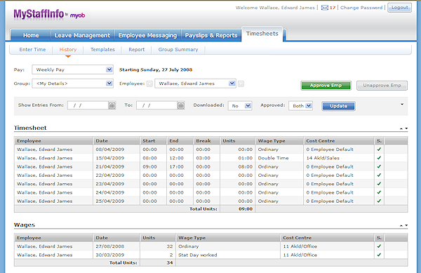Click the Change Password link

361,8
